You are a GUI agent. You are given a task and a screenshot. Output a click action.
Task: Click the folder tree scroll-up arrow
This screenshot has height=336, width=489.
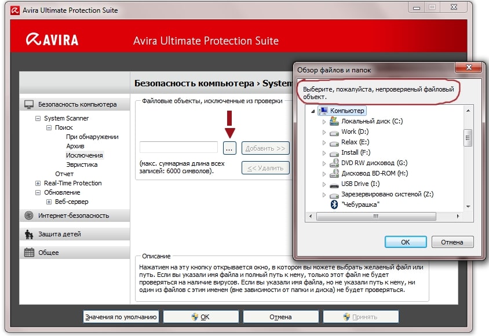tap(468, 111)
